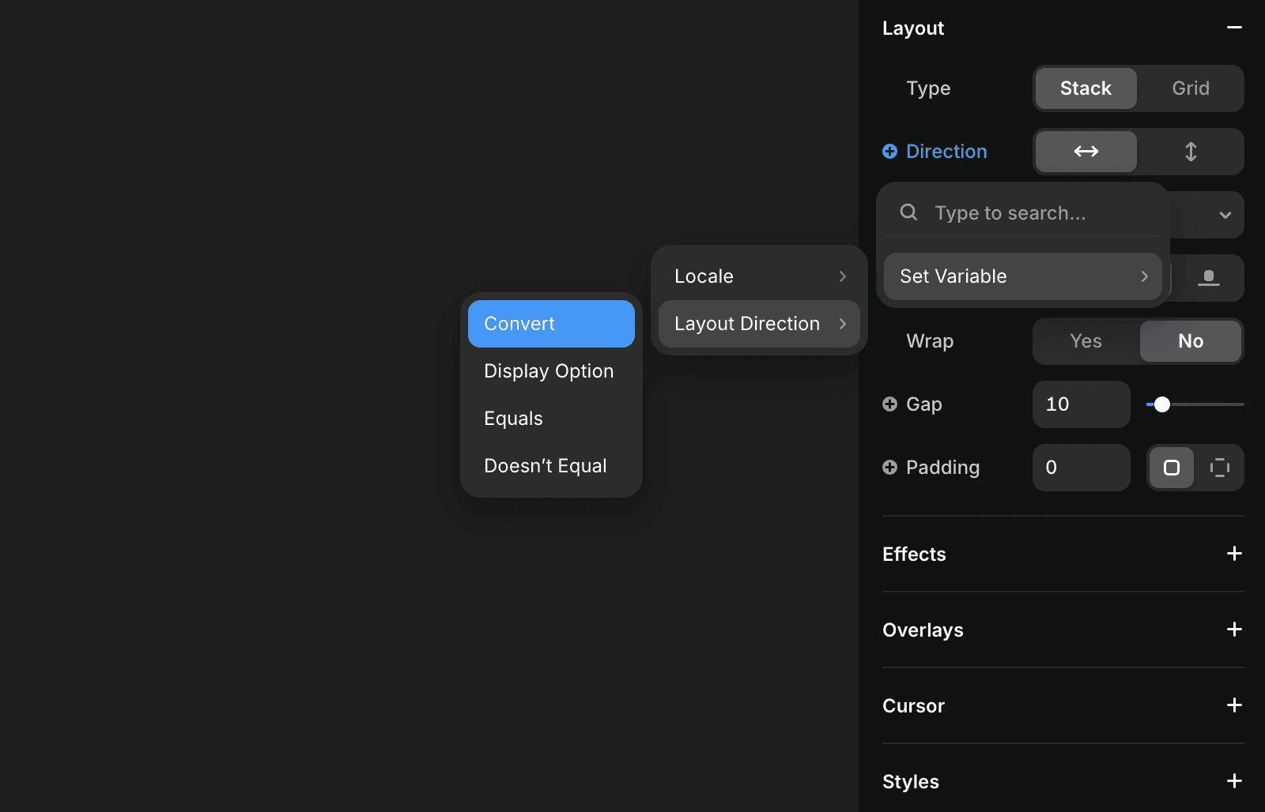Enable wrapping by selecting Yes
The image size is (1265, 812).
coord(1085,341)
